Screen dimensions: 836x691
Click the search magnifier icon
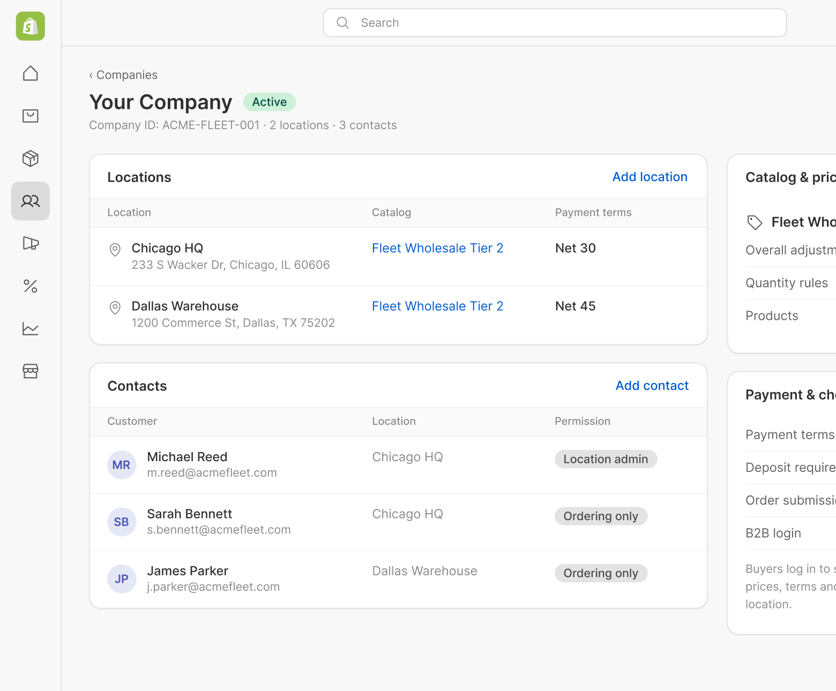[342, 22]
